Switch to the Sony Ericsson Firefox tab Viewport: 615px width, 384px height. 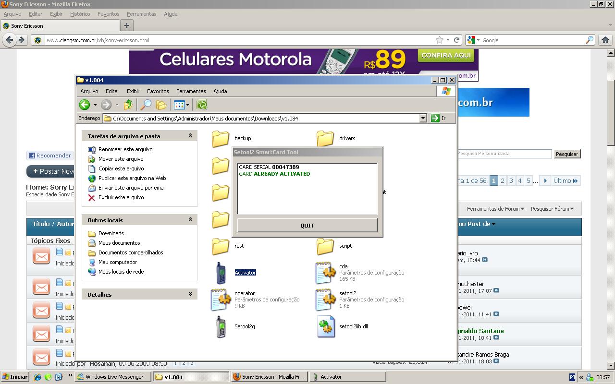point(60,26)
